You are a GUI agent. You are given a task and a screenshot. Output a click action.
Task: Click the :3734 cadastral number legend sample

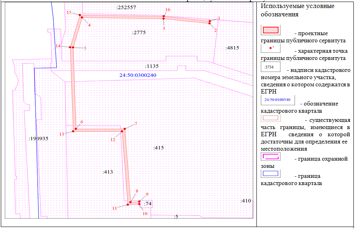pyautogui.click(x=270, y=67)
